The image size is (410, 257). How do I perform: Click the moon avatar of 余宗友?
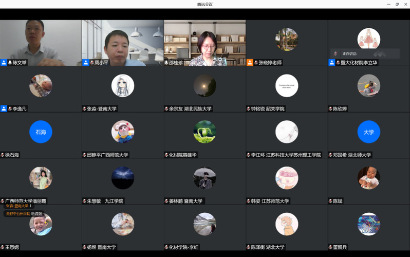204,86
